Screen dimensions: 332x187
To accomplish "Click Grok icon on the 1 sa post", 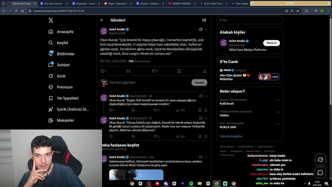I will coord(200,157).
